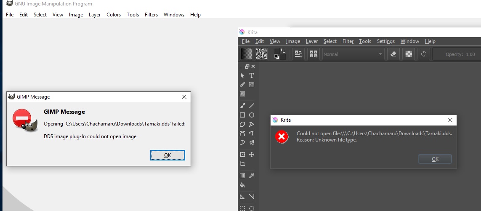
Task: Open GIMP's Edit menu
Action: pyautogui.click(x=23, y=15)
